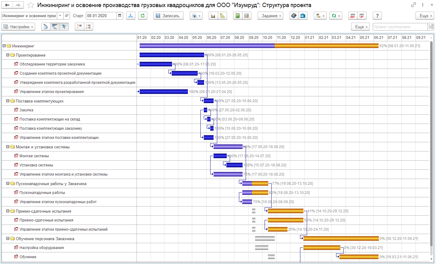Add project to favorites with star icon
Screen dimensions: 436x264
pos(31,5)
